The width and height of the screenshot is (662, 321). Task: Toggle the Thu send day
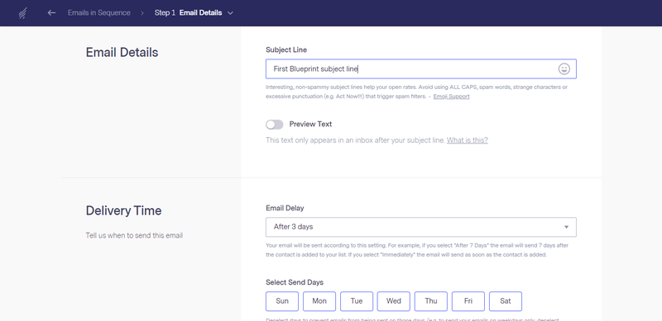click(431, 301)
